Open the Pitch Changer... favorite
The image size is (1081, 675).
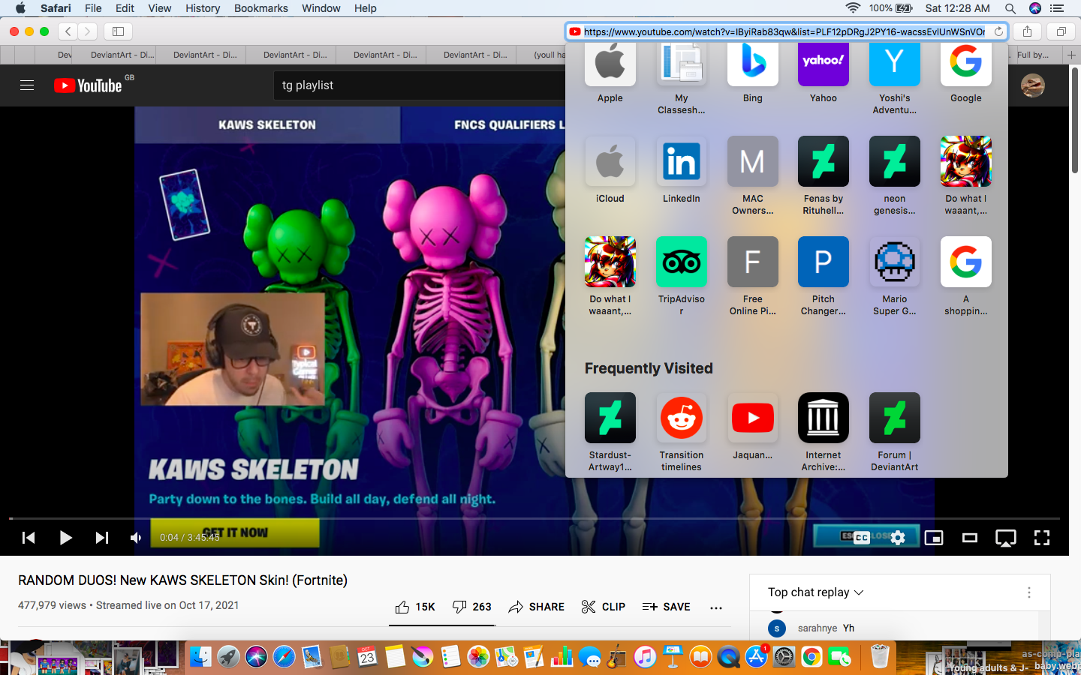point(824,262)
